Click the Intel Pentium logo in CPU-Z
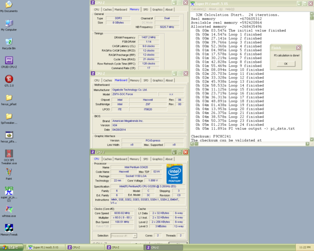314x251 pixels. click(x=174, y=174)
